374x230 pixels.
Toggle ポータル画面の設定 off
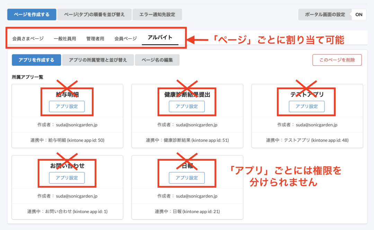coord(358,14)
